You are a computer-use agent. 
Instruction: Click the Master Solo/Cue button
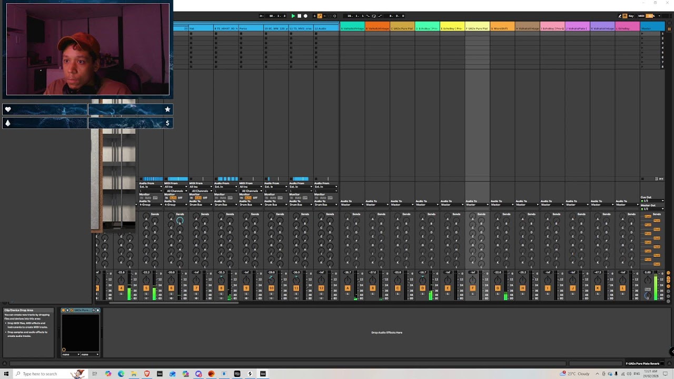click(x=648, y=289)
